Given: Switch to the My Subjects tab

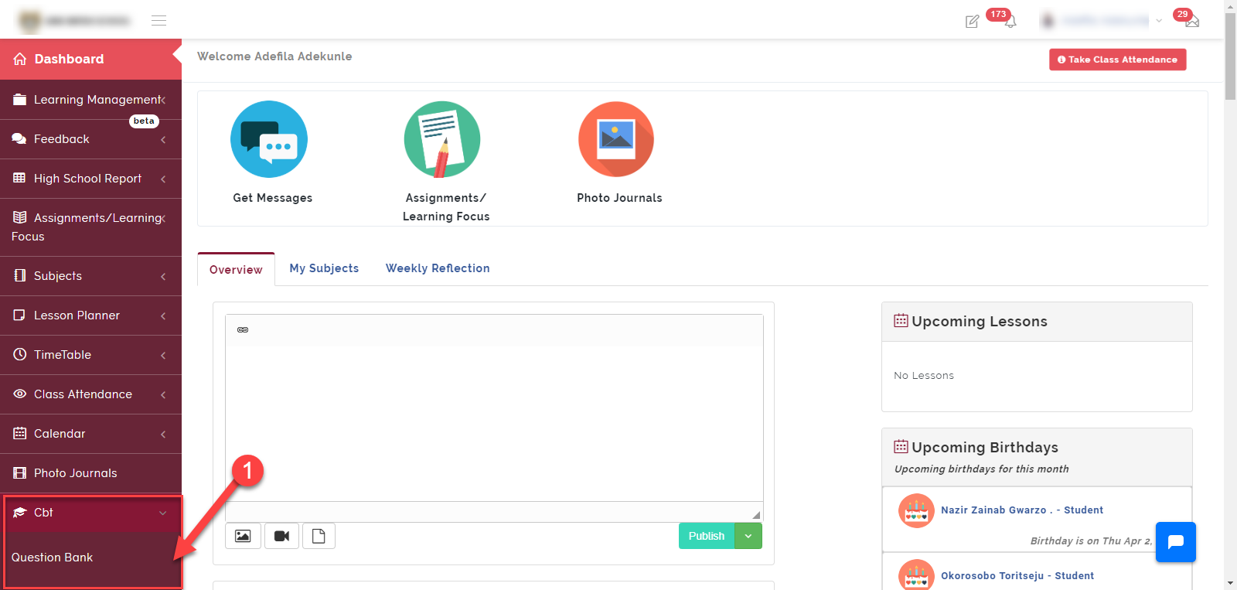Looking at the screenshot, I should [324, 268].
